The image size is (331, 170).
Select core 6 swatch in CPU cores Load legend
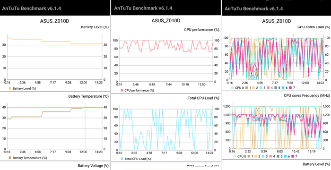click(x=283, y=87)
